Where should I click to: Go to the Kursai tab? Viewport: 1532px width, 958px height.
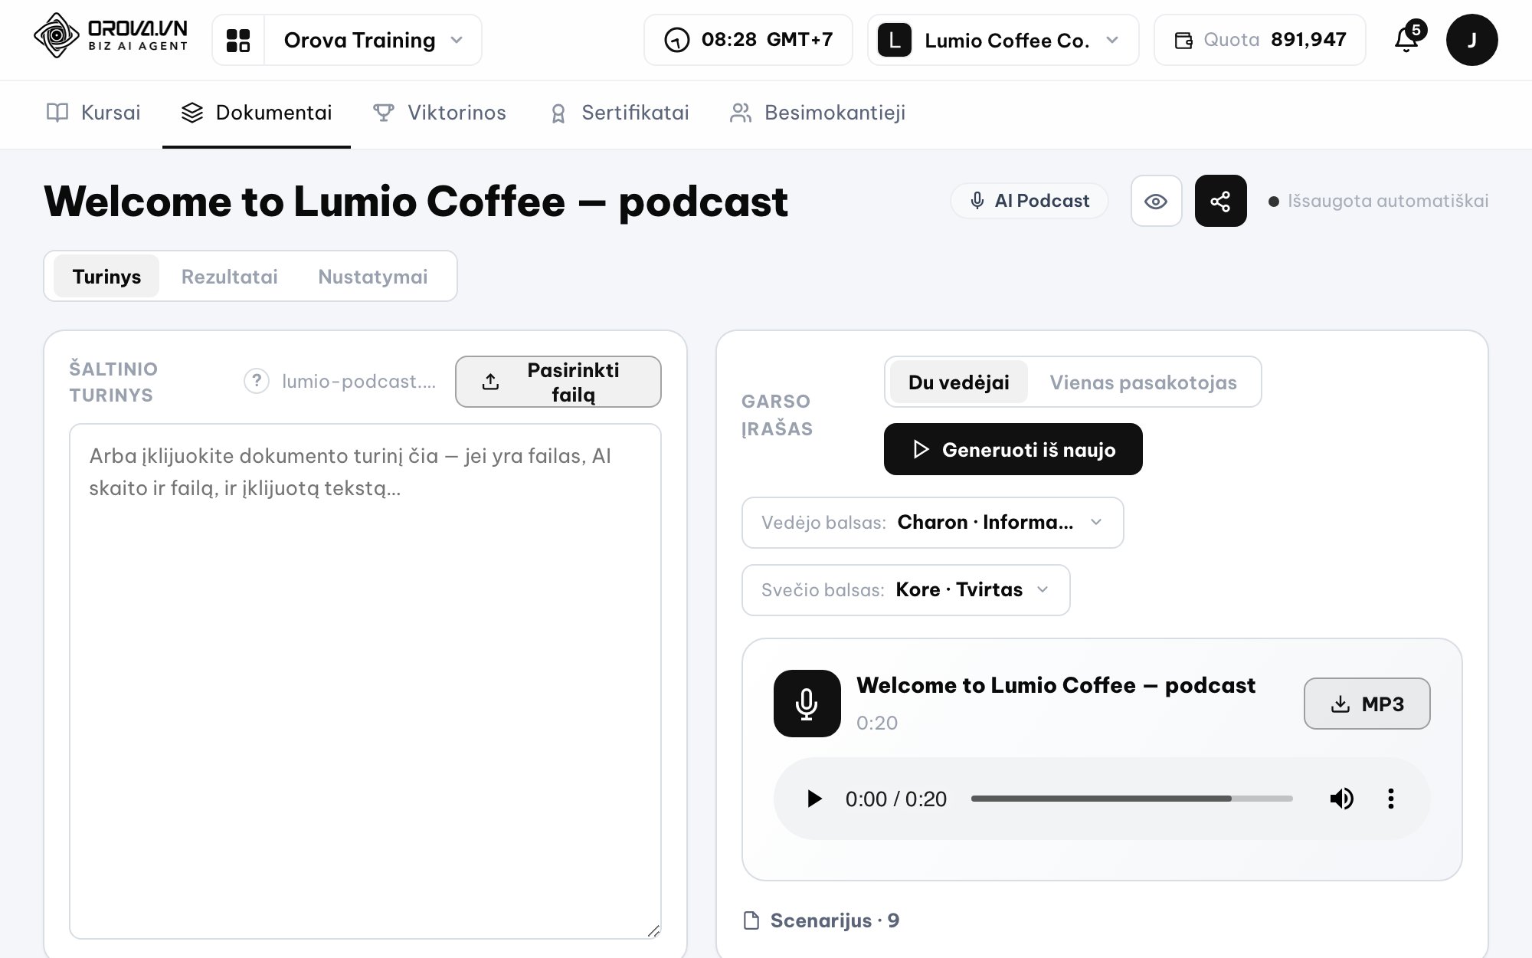tap(93, 113)
